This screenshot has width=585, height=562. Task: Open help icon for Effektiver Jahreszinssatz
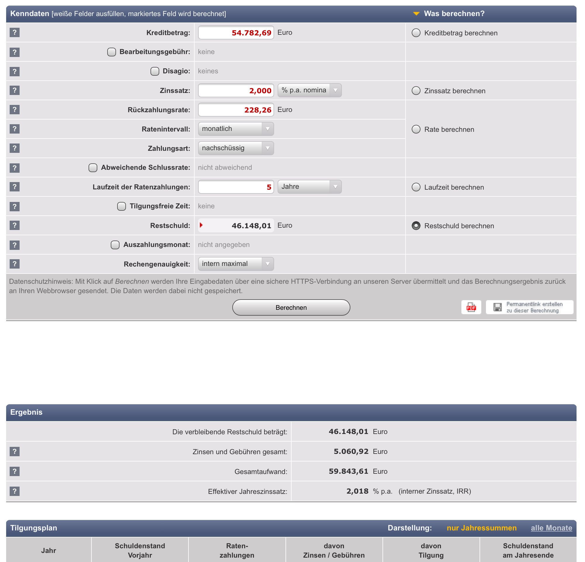(14, 491)
